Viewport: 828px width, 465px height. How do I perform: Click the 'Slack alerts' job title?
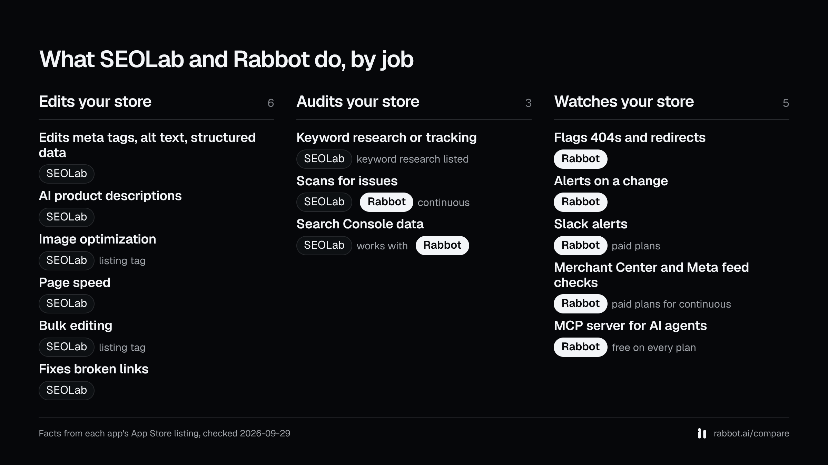(x=591, y=224)
